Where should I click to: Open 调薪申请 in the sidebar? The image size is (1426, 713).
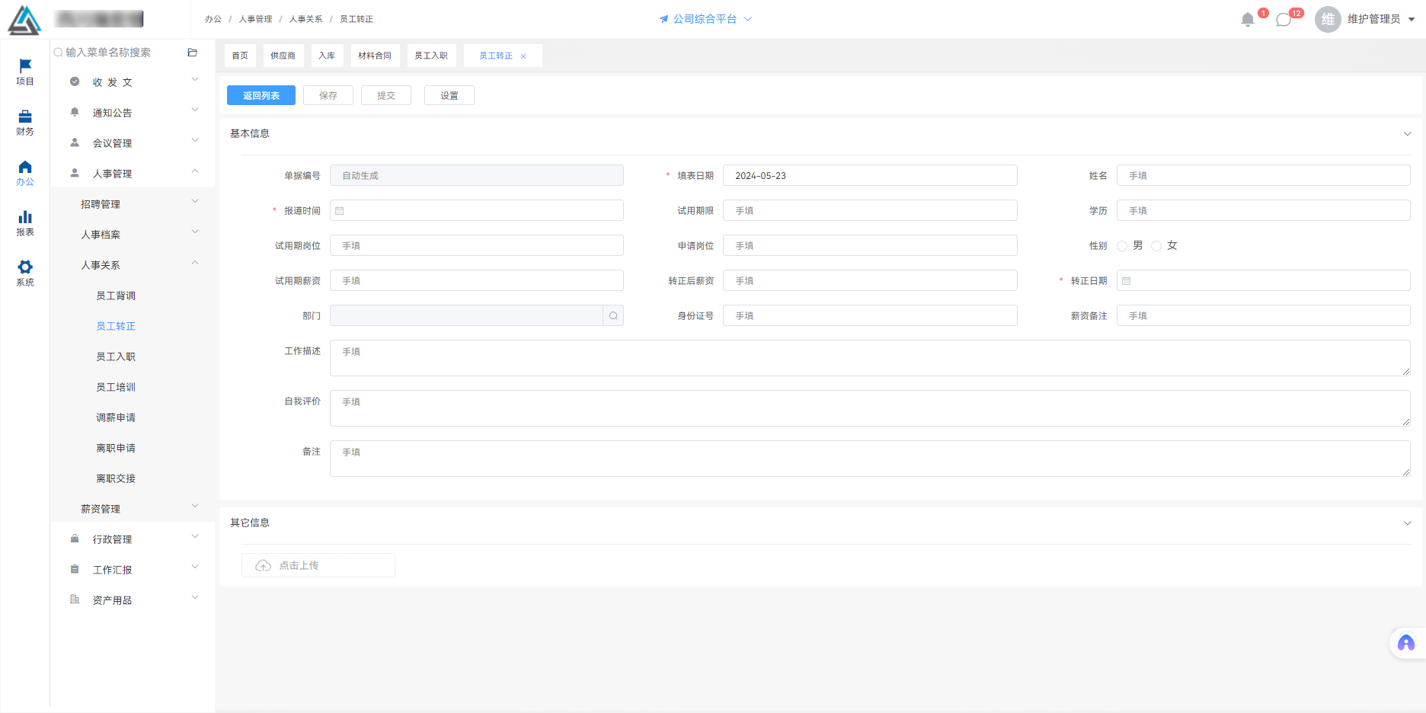pyautogui.click(x=116, y=417)
